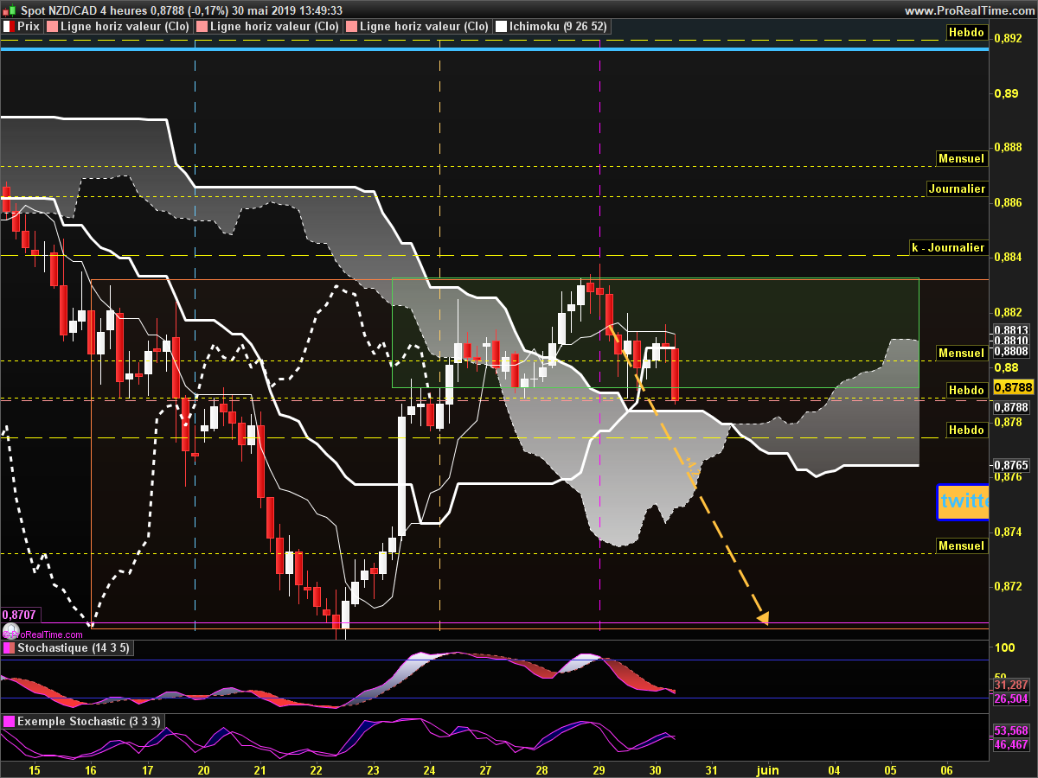This screenshot has height=778, width=1038.
Task: Click the Mensuel label nearest the 0,874 price
Action: [x=961, y=545]
